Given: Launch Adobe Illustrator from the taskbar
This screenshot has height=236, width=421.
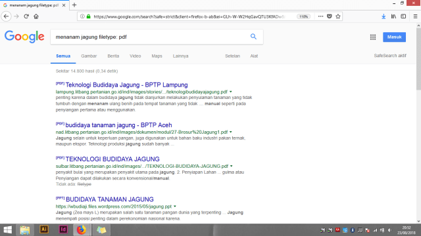Looking at the screenshot, I should (44, 229).
